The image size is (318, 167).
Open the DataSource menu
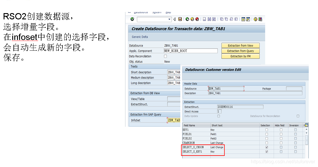(x=141, y=12)
